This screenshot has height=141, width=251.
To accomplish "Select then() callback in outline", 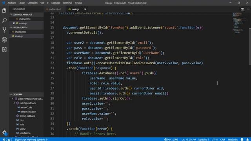I will (x=27, y=116).
